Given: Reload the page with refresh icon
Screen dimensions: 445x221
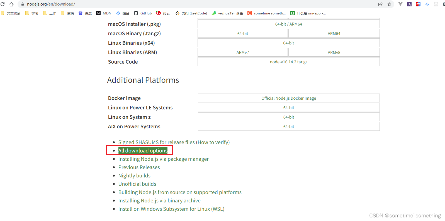Looking at the screenshot, I should [3, 4].
